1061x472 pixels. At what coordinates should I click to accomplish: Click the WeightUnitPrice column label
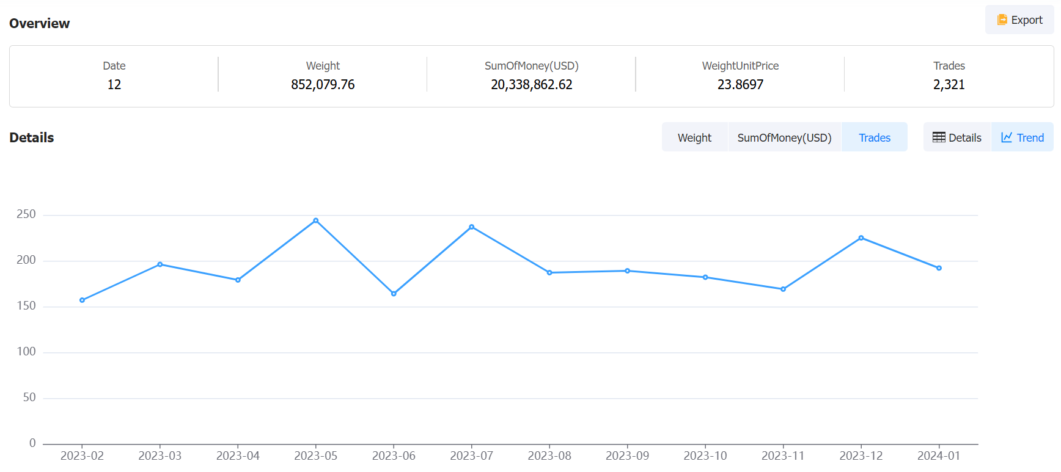point(740,65)
